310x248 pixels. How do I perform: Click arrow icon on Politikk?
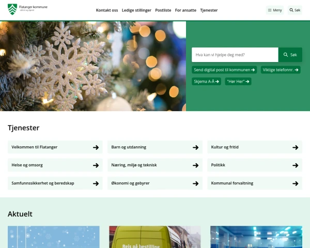click(296, 165)
